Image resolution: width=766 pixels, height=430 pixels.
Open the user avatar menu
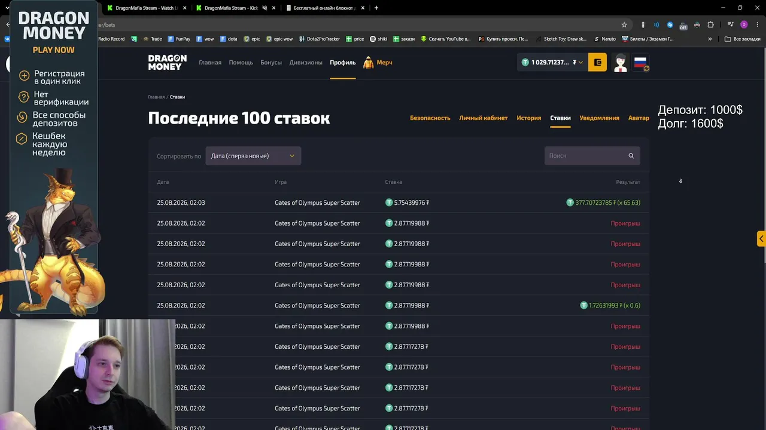pos(621,62)
